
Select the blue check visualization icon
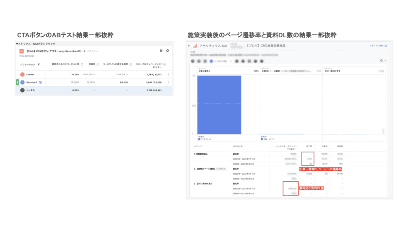click(x=211, y=61)
